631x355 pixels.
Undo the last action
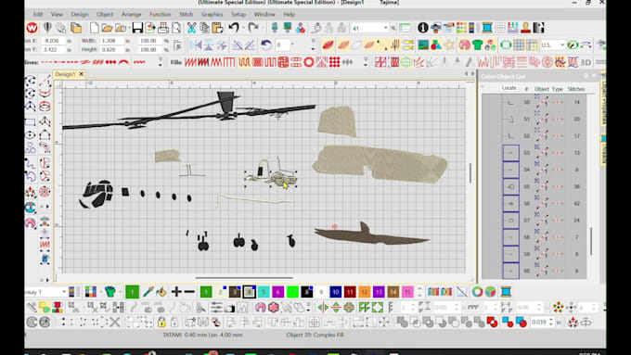234,28
